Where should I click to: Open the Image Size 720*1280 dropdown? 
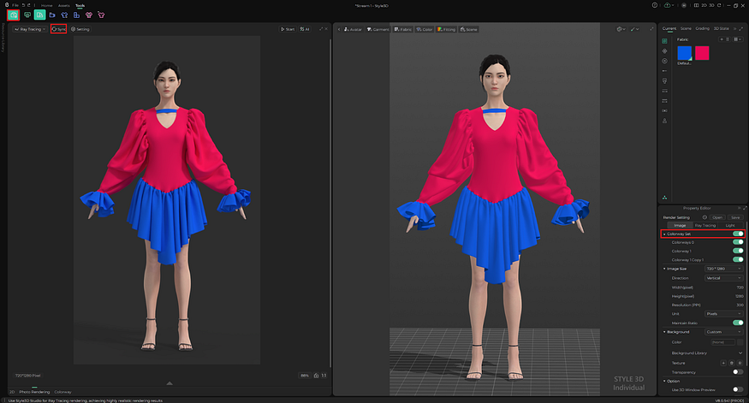(724, 269)
